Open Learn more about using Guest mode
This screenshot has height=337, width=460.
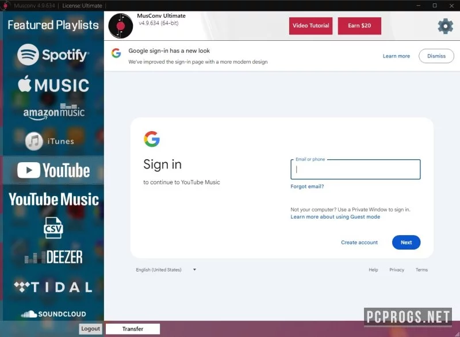coord(335,217)
